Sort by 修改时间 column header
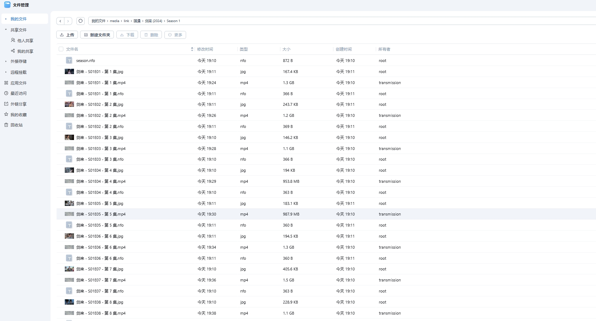 [x=205, y=49]
